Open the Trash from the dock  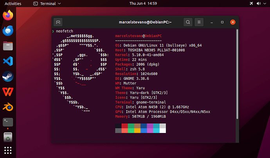tap(8, 137)
